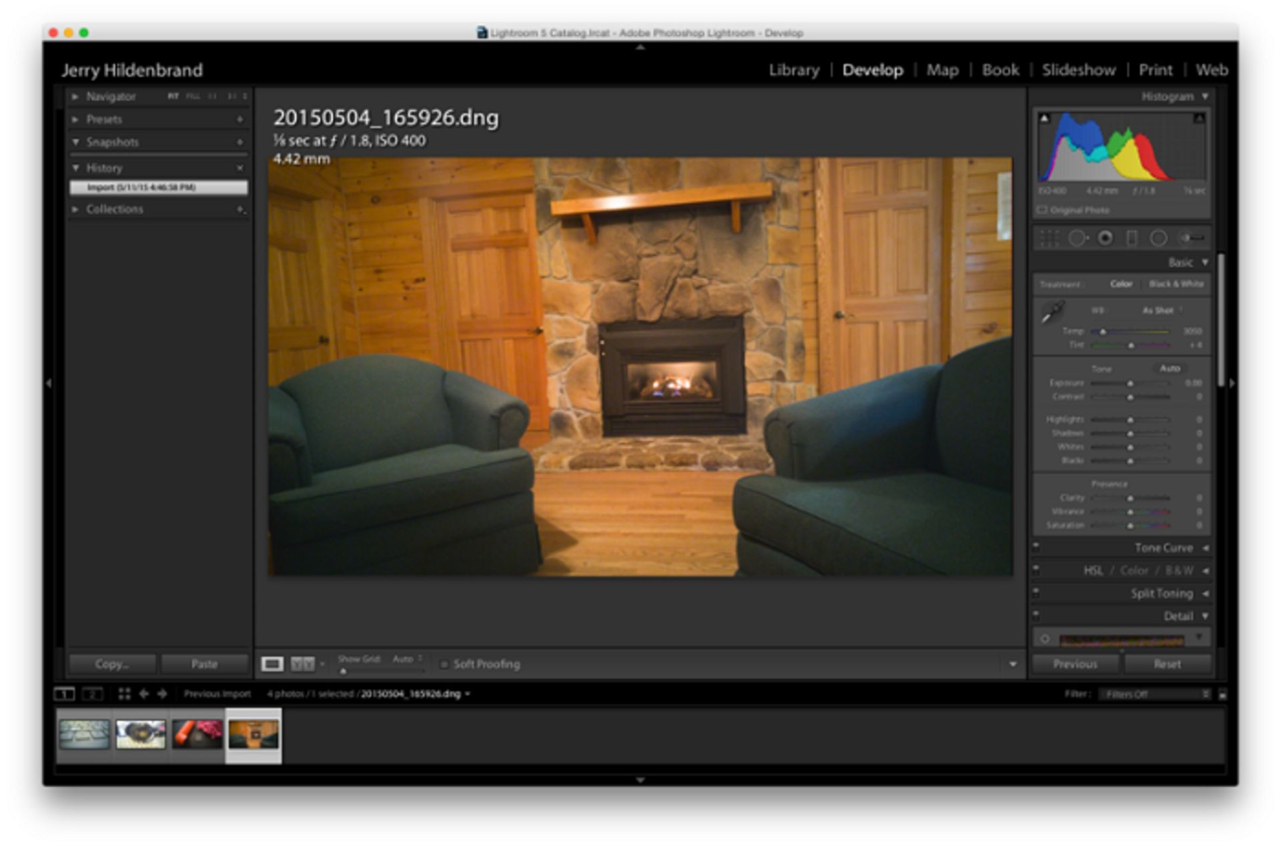The width and height of the screenshot is (1281, 847).
Task: Pick the White Balance eyedropper
Action: click(x=1053, y=312)
